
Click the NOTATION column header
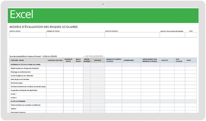coord(97,60)
